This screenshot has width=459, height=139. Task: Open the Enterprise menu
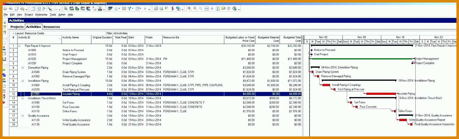(41, 15)
